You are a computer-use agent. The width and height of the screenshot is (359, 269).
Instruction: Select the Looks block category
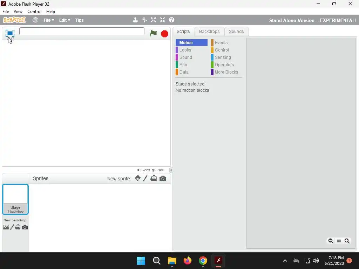click(191, 50)
